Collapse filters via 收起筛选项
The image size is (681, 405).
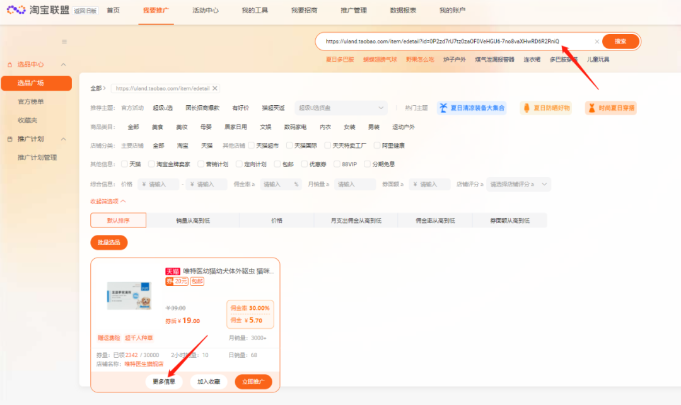pos(108,201)
